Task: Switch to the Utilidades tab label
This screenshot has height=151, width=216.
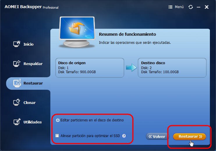Action: pos(33,122)
